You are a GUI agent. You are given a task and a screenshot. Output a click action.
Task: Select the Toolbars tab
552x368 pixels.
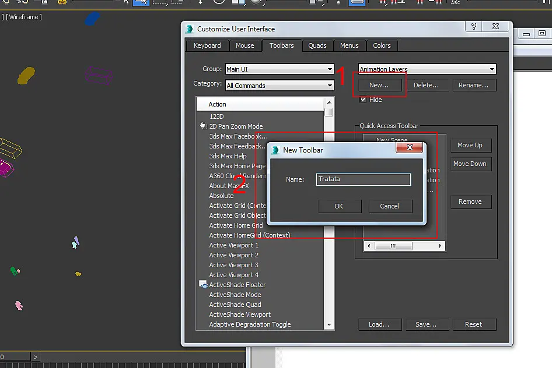point(282,45)
